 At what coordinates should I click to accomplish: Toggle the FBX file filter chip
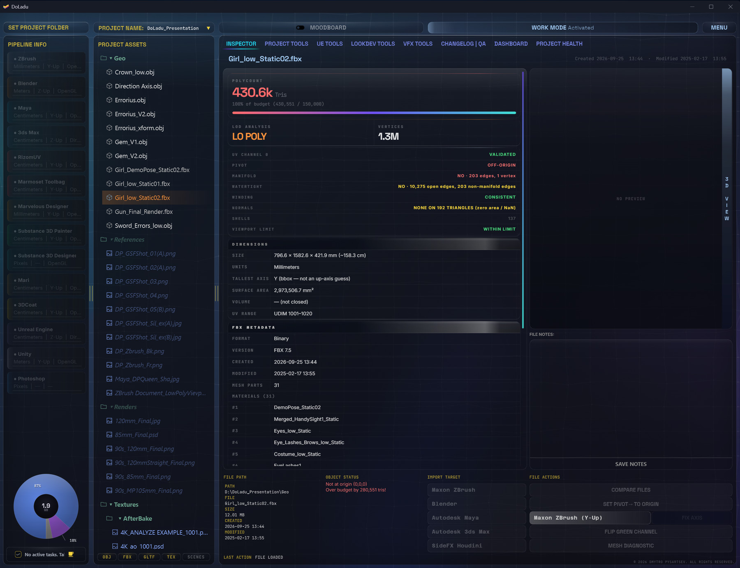tap(127, 557)
